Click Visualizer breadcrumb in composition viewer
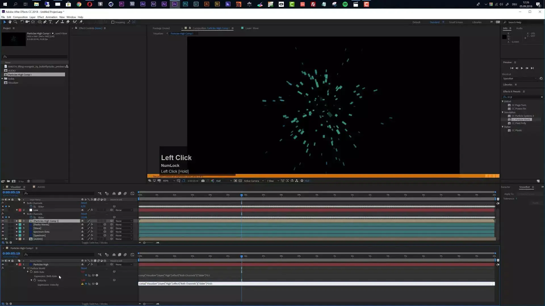Screen dimensions: 545x306 pos(158,34)
